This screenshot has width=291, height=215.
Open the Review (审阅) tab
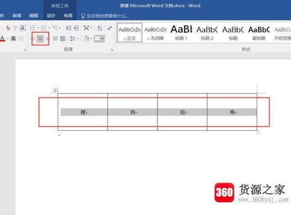click(17, 16)
